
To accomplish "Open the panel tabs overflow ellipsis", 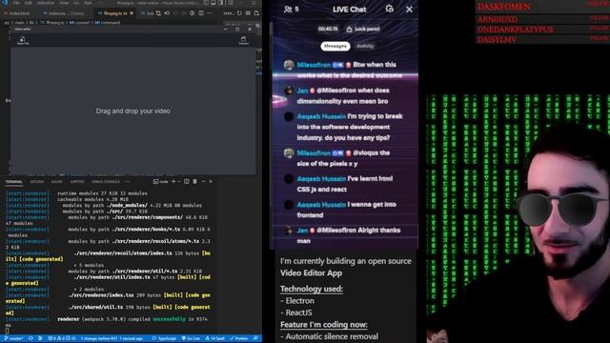I will 127,182.
